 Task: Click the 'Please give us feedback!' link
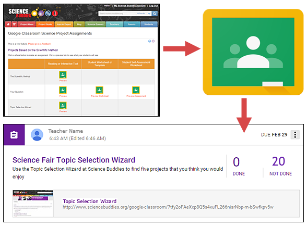pyautogui.click(x=40, y=44)
